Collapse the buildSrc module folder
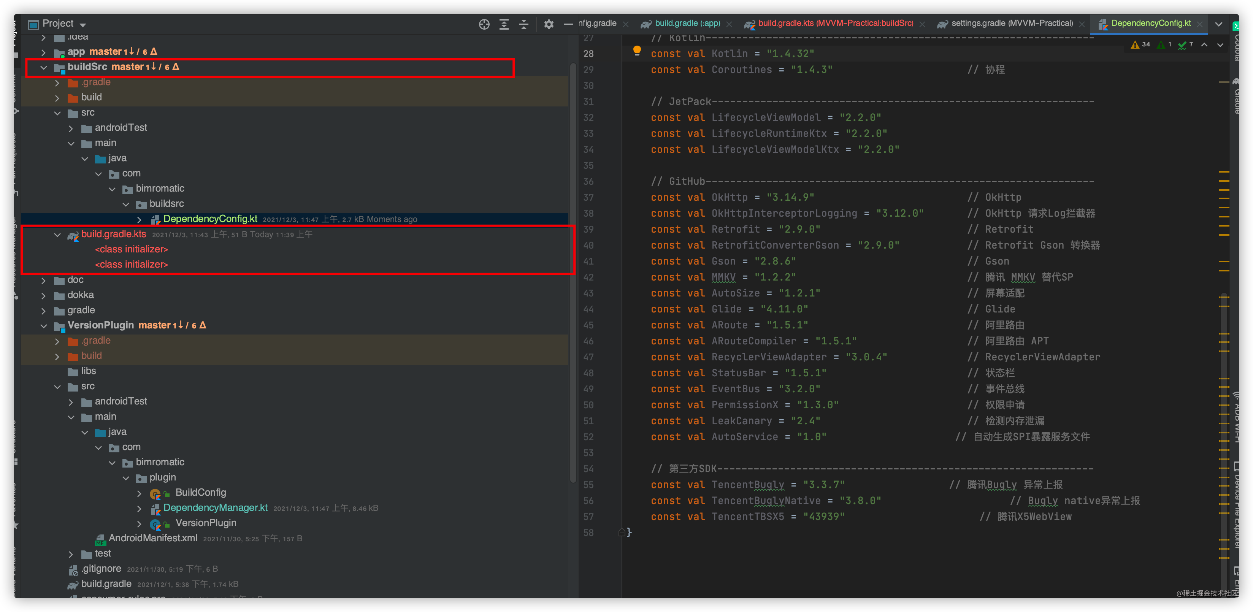This screenshot has height=612, width=1253. (44, 67)
